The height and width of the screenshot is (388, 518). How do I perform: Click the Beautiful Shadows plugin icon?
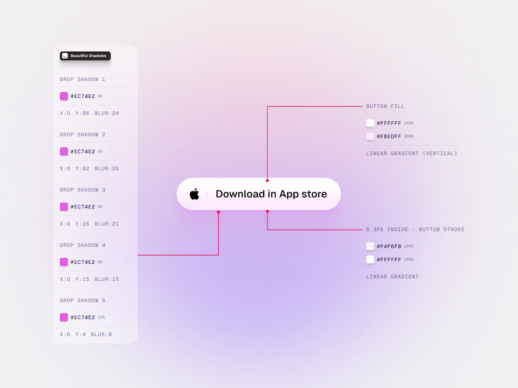pos(65,56)
